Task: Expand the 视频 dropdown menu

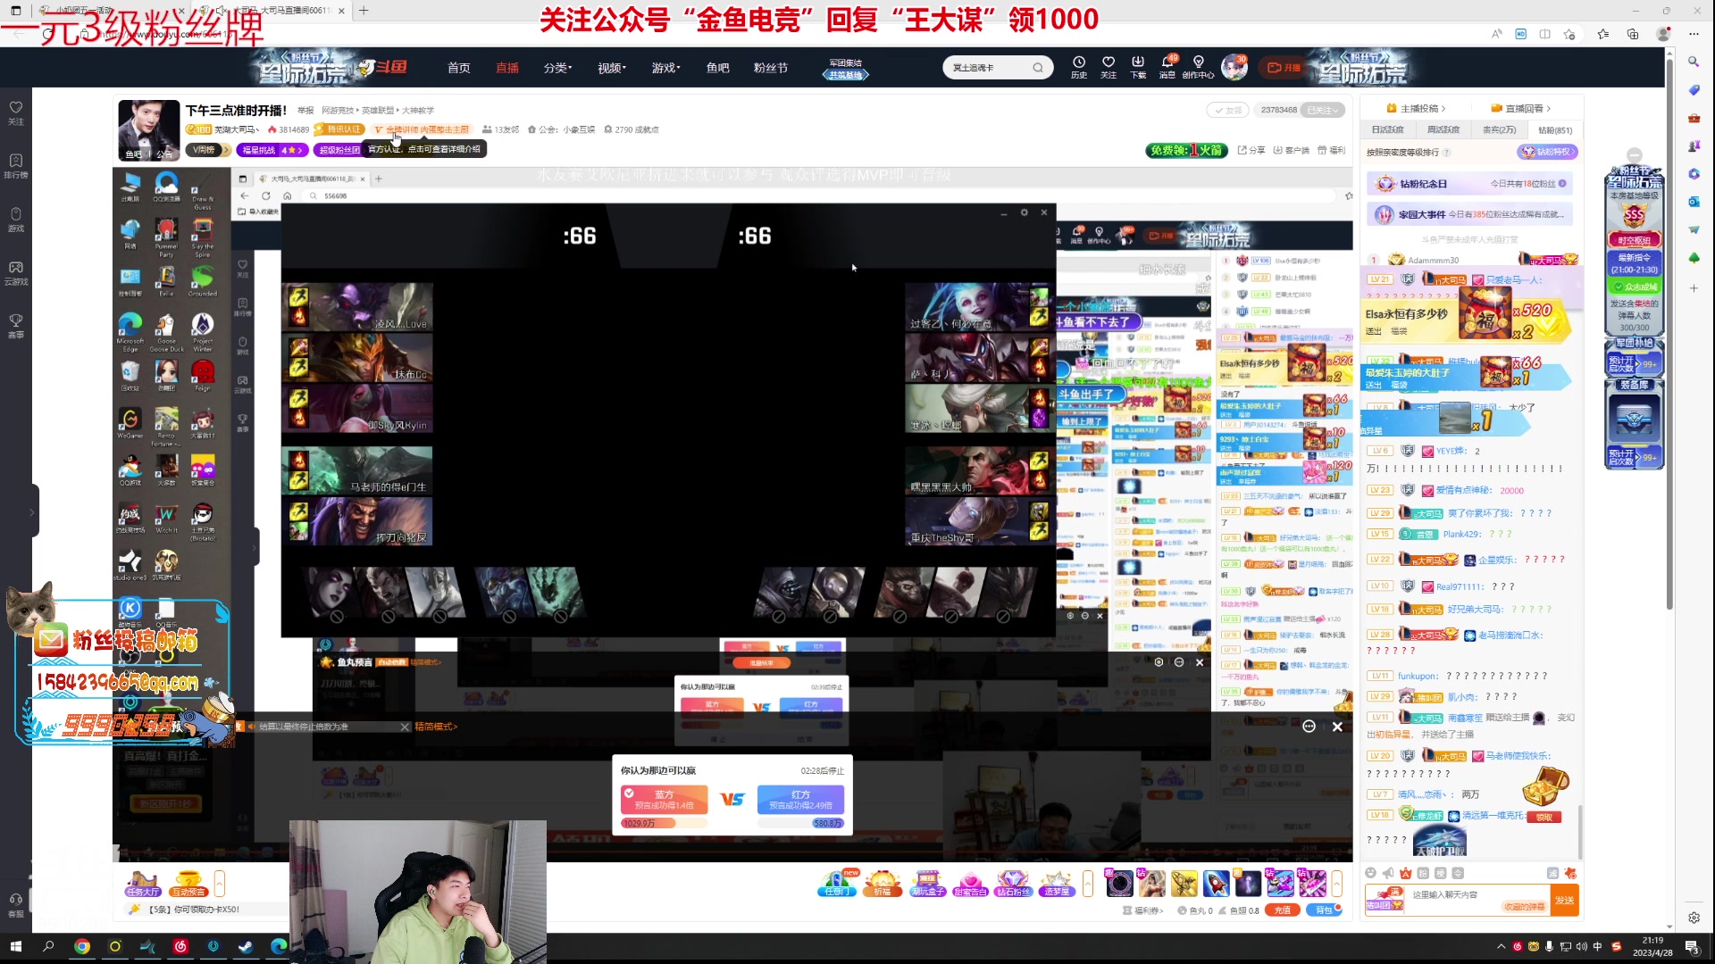Action: (612, 68)
